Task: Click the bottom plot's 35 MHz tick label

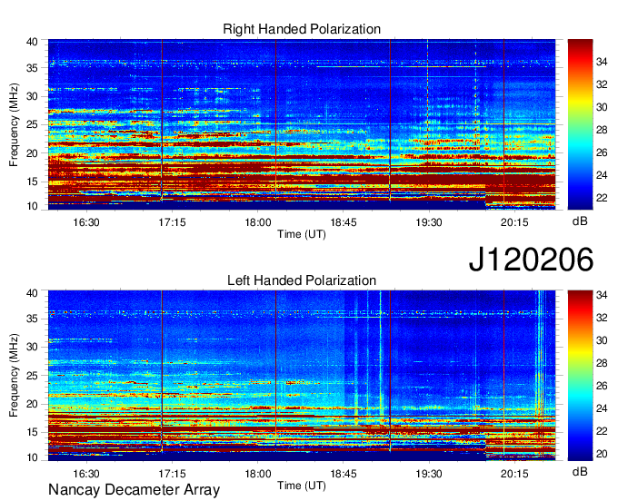Action: tap(32, 319)
